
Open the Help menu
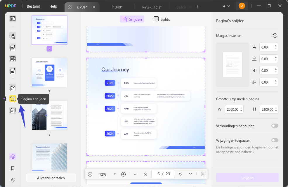pyautogui.click(x=53, y=6)
